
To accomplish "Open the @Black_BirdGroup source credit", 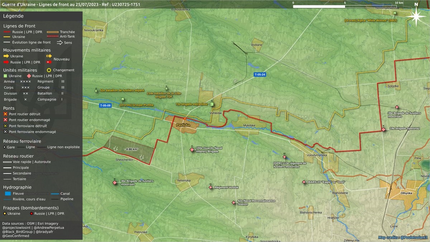I will (x=17, y=232).
